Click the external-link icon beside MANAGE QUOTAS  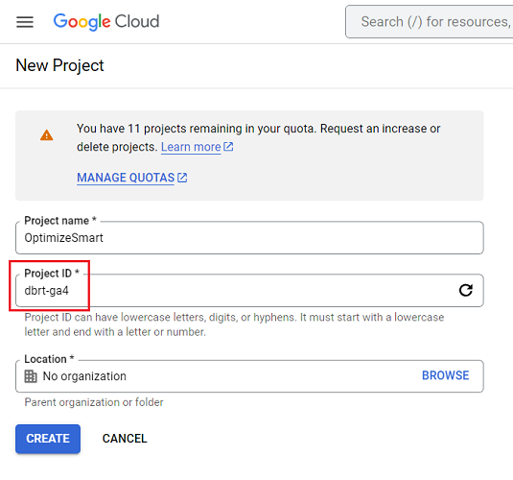(182, 178)
